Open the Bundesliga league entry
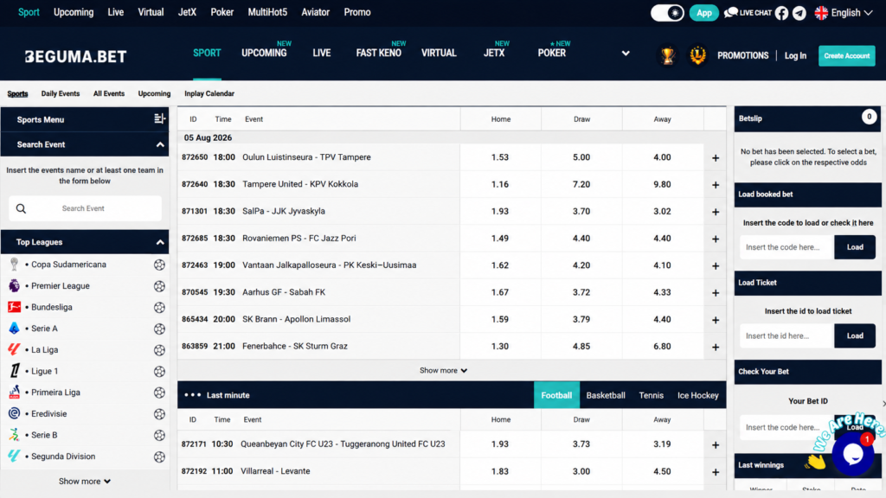The height and width of the screenshot is (498, 886). tap(52, 307)
